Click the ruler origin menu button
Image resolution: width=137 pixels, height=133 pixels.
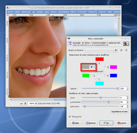pos(8,15)
